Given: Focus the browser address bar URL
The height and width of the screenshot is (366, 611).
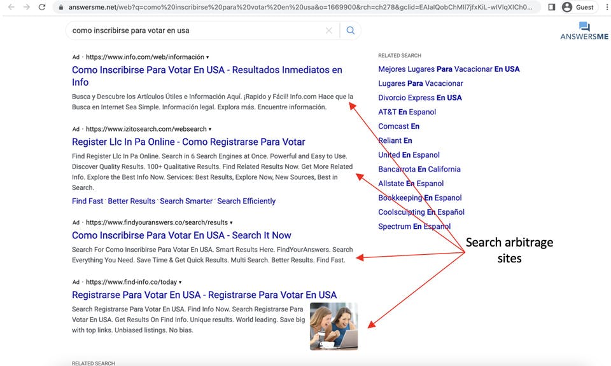Looking at the screenshot, I should [300, 7].
